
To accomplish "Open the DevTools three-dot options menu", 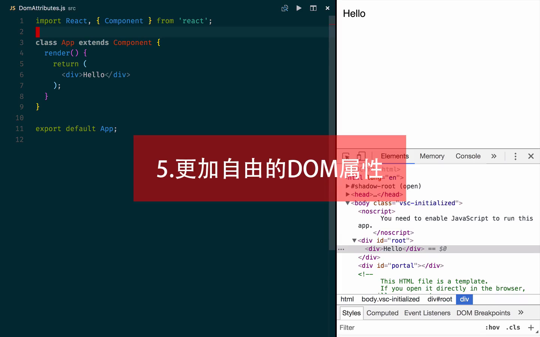I will pos(515,156).
